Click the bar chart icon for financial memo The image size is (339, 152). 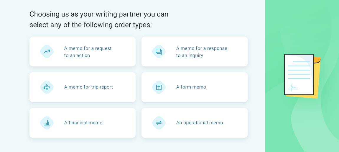(47, 123)
